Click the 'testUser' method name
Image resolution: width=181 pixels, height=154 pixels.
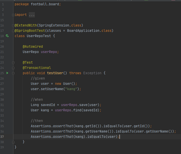click(x=55, y=73)
